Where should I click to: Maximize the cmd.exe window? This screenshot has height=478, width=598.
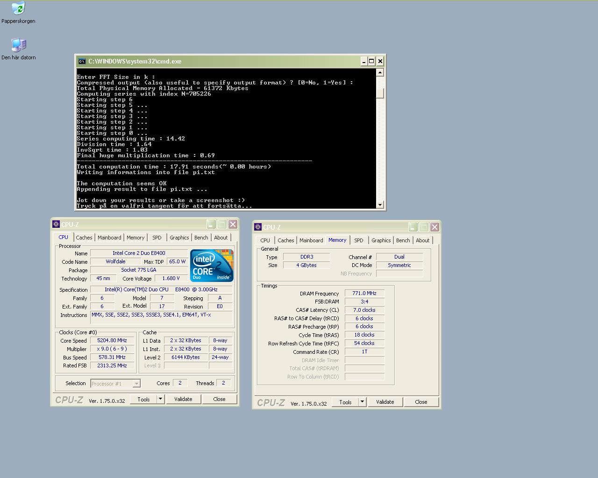[x=371, y=61]
